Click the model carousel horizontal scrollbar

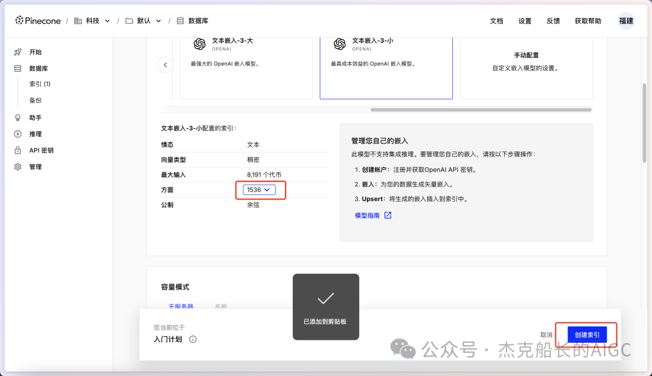coord(481,110)
